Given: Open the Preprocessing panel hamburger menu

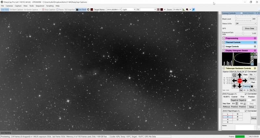Looking at the screenshot, I should pos(255,38).
